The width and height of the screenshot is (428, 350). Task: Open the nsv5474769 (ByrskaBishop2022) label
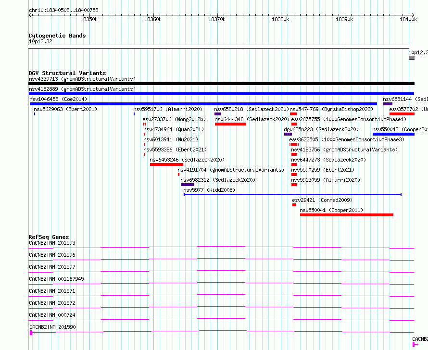331,110
